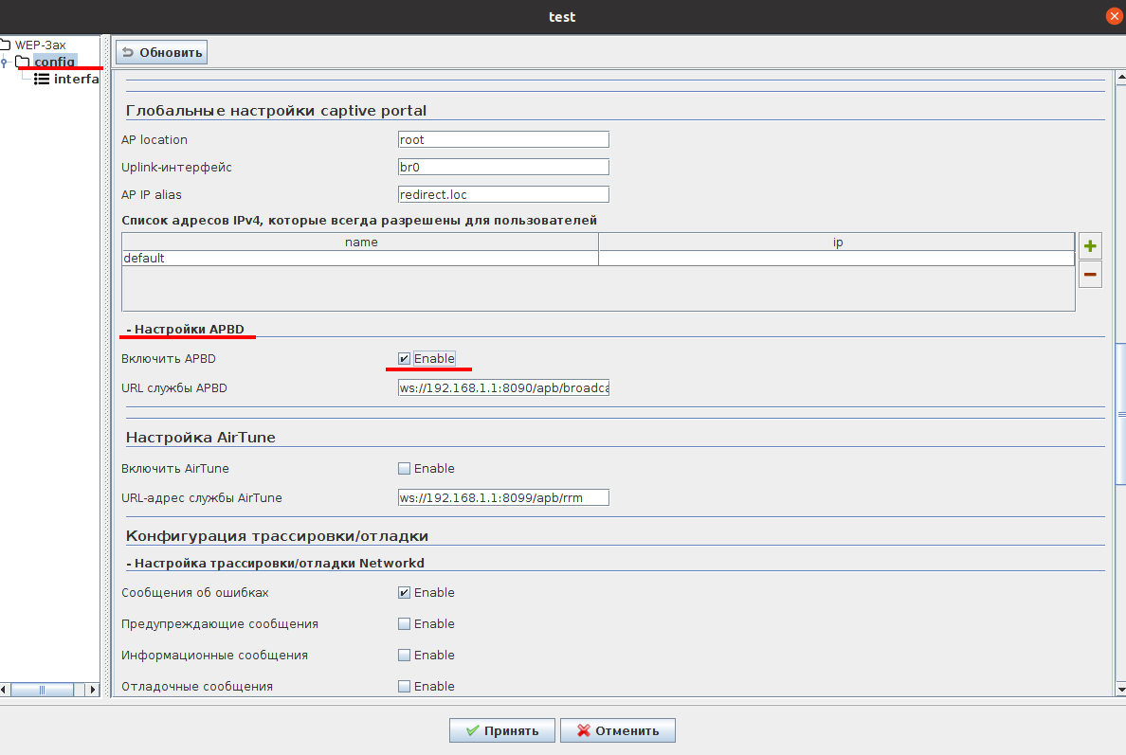Click the interface list icon in tree
This screenshot has width=1126, height=755.
tap(42, 80)
